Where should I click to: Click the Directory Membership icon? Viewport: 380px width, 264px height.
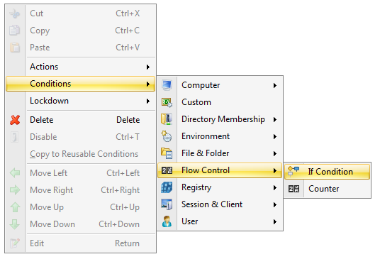[167, 119]
